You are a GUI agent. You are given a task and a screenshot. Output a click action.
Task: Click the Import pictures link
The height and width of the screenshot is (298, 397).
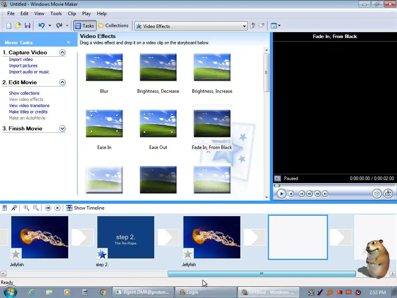click(x=23, y=66)
